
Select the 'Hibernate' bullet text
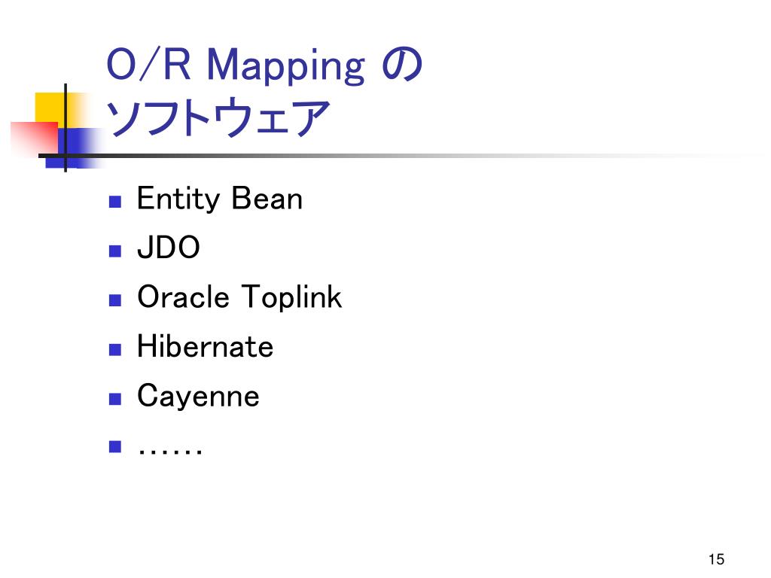(x=205, y=346)
